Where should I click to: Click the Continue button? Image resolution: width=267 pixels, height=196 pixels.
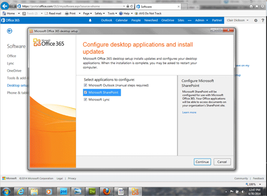click(x=202, y=162)
